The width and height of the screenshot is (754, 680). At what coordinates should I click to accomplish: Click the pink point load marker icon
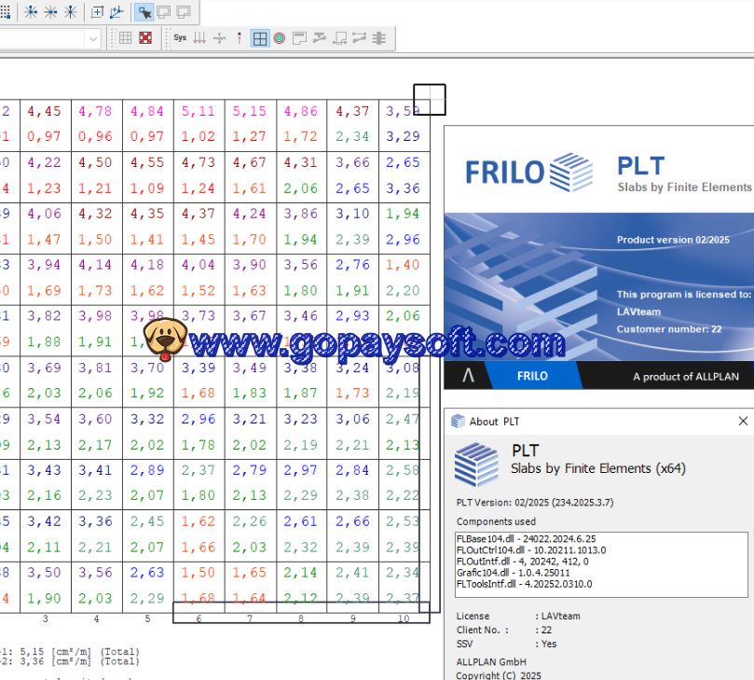coord(239,38)
